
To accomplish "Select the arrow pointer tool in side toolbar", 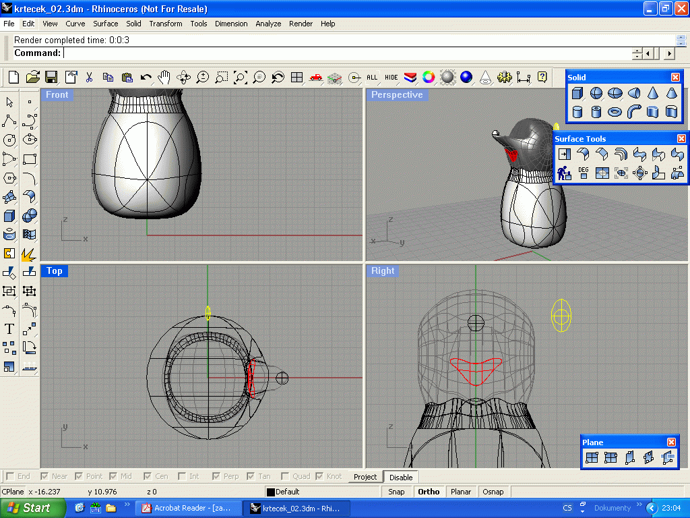I will pyautogui.click(x=9, y=103).
